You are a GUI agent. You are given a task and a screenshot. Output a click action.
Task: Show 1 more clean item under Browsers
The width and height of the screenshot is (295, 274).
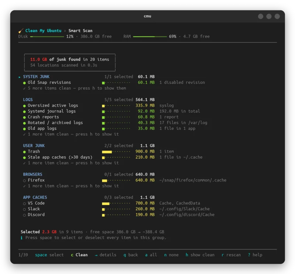click(x=71, y=186)
